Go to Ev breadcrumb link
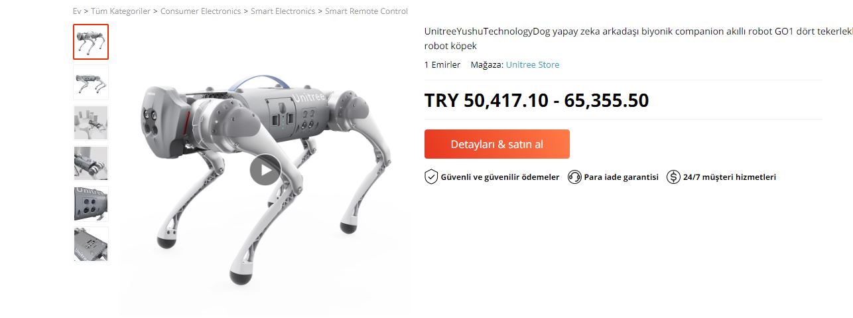This screenshot has height=318, width=853. coord(77,11)
